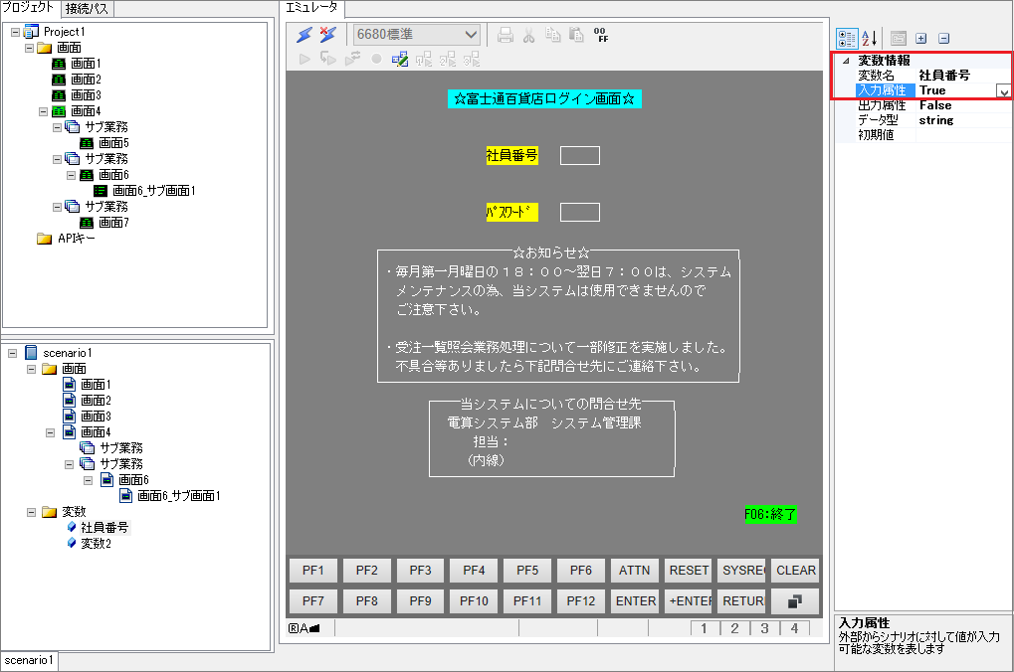Toggle the 00 FF hex display icon
1014x672 pixels.
601,35
